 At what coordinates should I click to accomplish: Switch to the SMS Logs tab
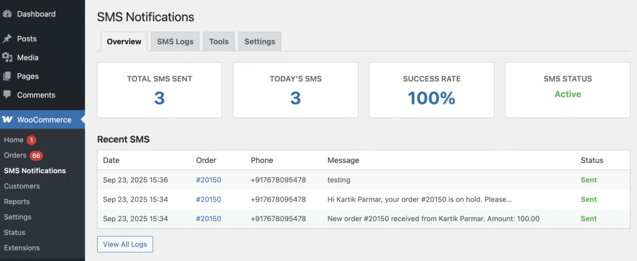click(175, 42)
